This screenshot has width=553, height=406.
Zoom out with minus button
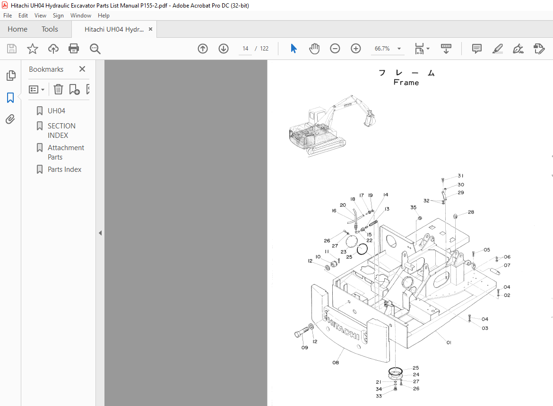[335, 49]
